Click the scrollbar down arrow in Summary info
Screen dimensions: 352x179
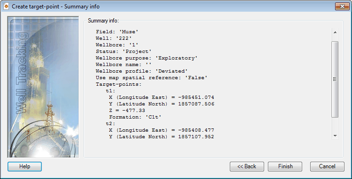click(x=335, y=135)
